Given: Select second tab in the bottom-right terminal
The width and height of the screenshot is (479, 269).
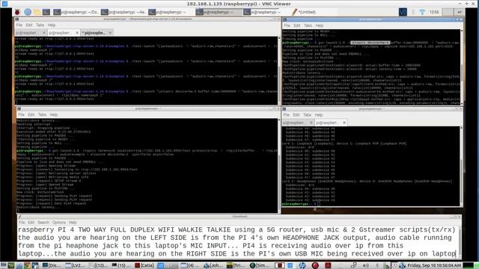Looking at the screenshot, I should pos(331,123).
